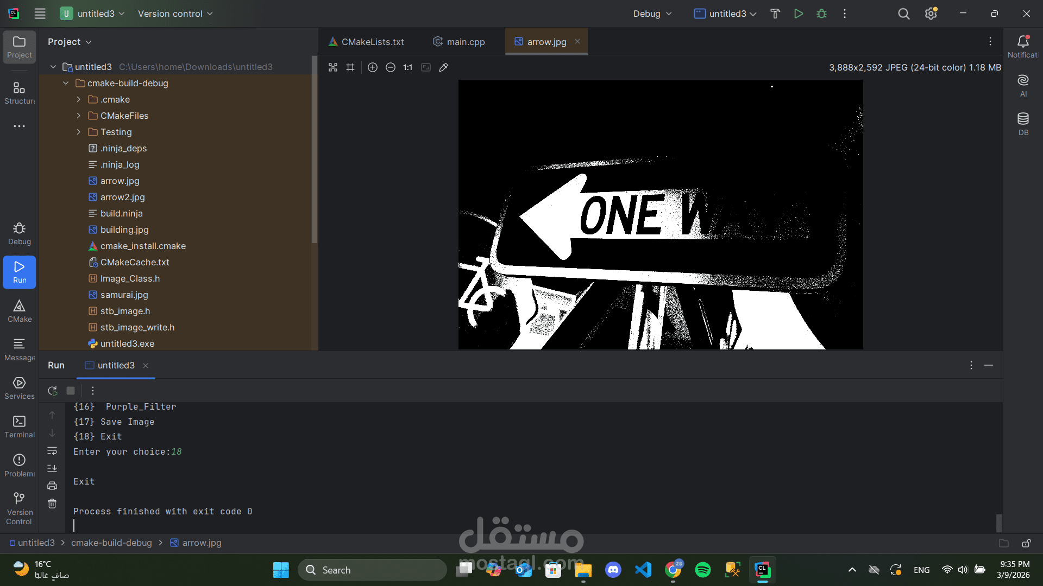
Task: Open samurai.jpg in project tree
Action: click(124, 295)
